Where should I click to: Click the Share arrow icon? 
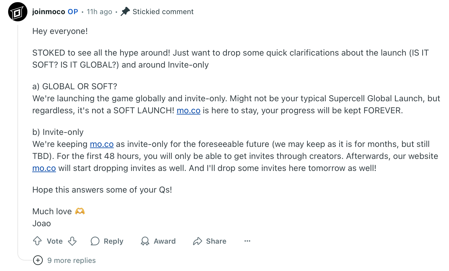(x=197, y=241)
